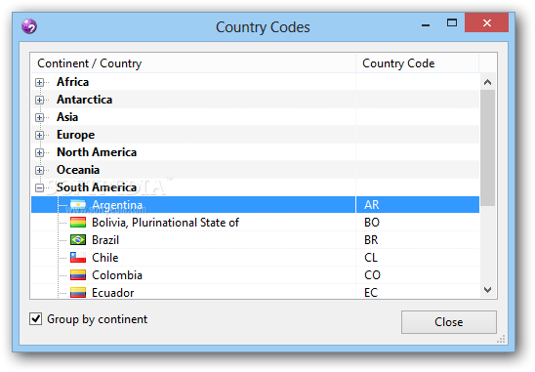Viewport: 535px width, 372px height.
Task: Select the North America continent label
Action: [x=97, y=152]
